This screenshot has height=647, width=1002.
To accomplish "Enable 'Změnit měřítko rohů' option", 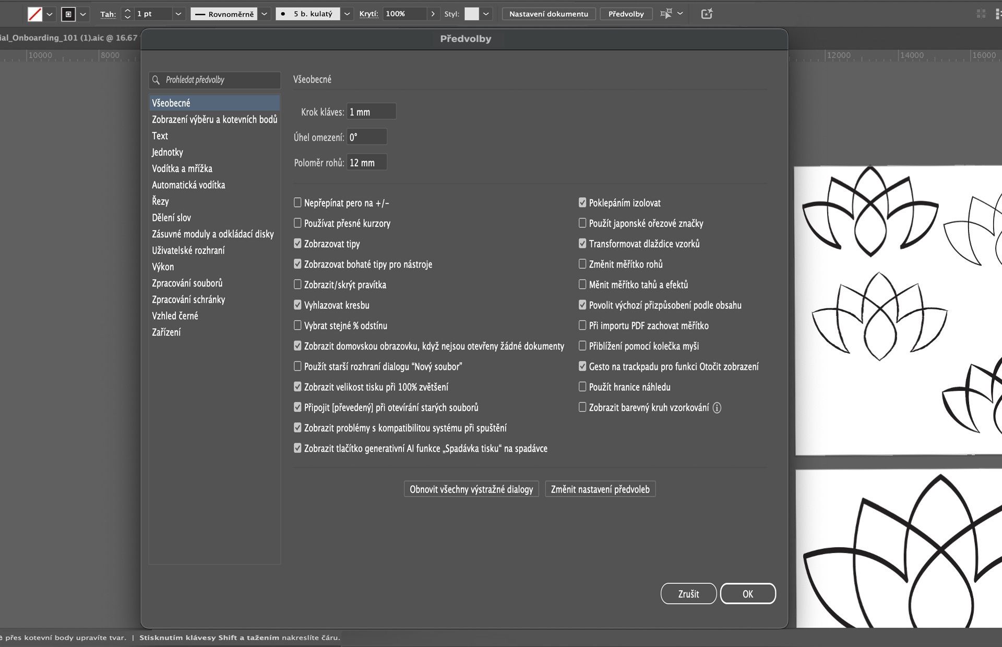I will (x=582, y=264).
